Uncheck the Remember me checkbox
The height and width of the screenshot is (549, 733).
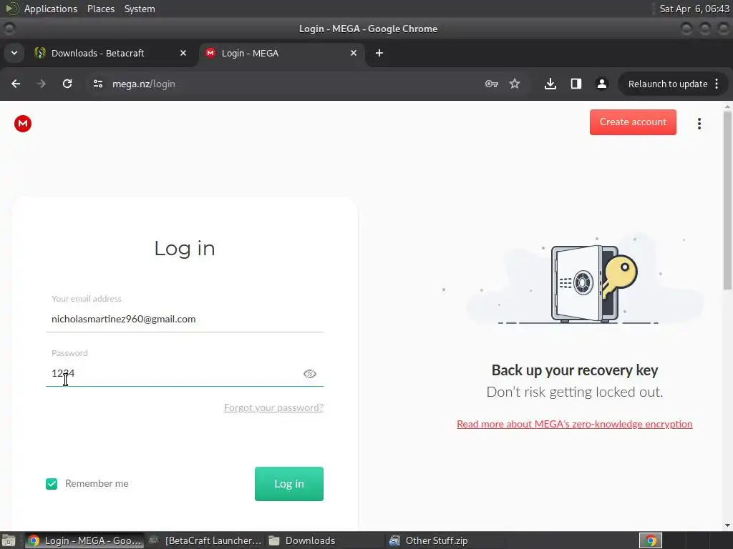coord(52,484)
